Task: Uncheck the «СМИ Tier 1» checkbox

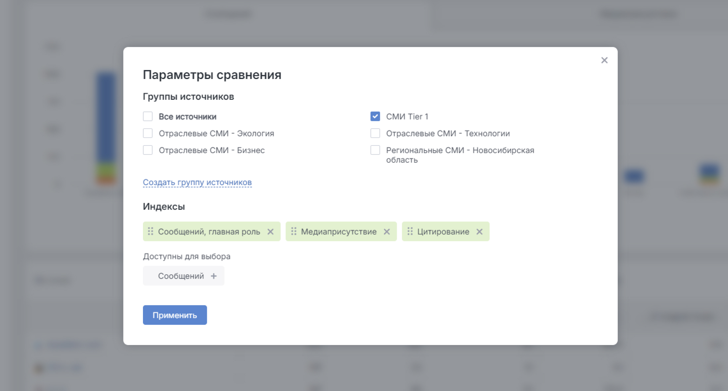Action: pyautogui.click(x=375, y=116)
